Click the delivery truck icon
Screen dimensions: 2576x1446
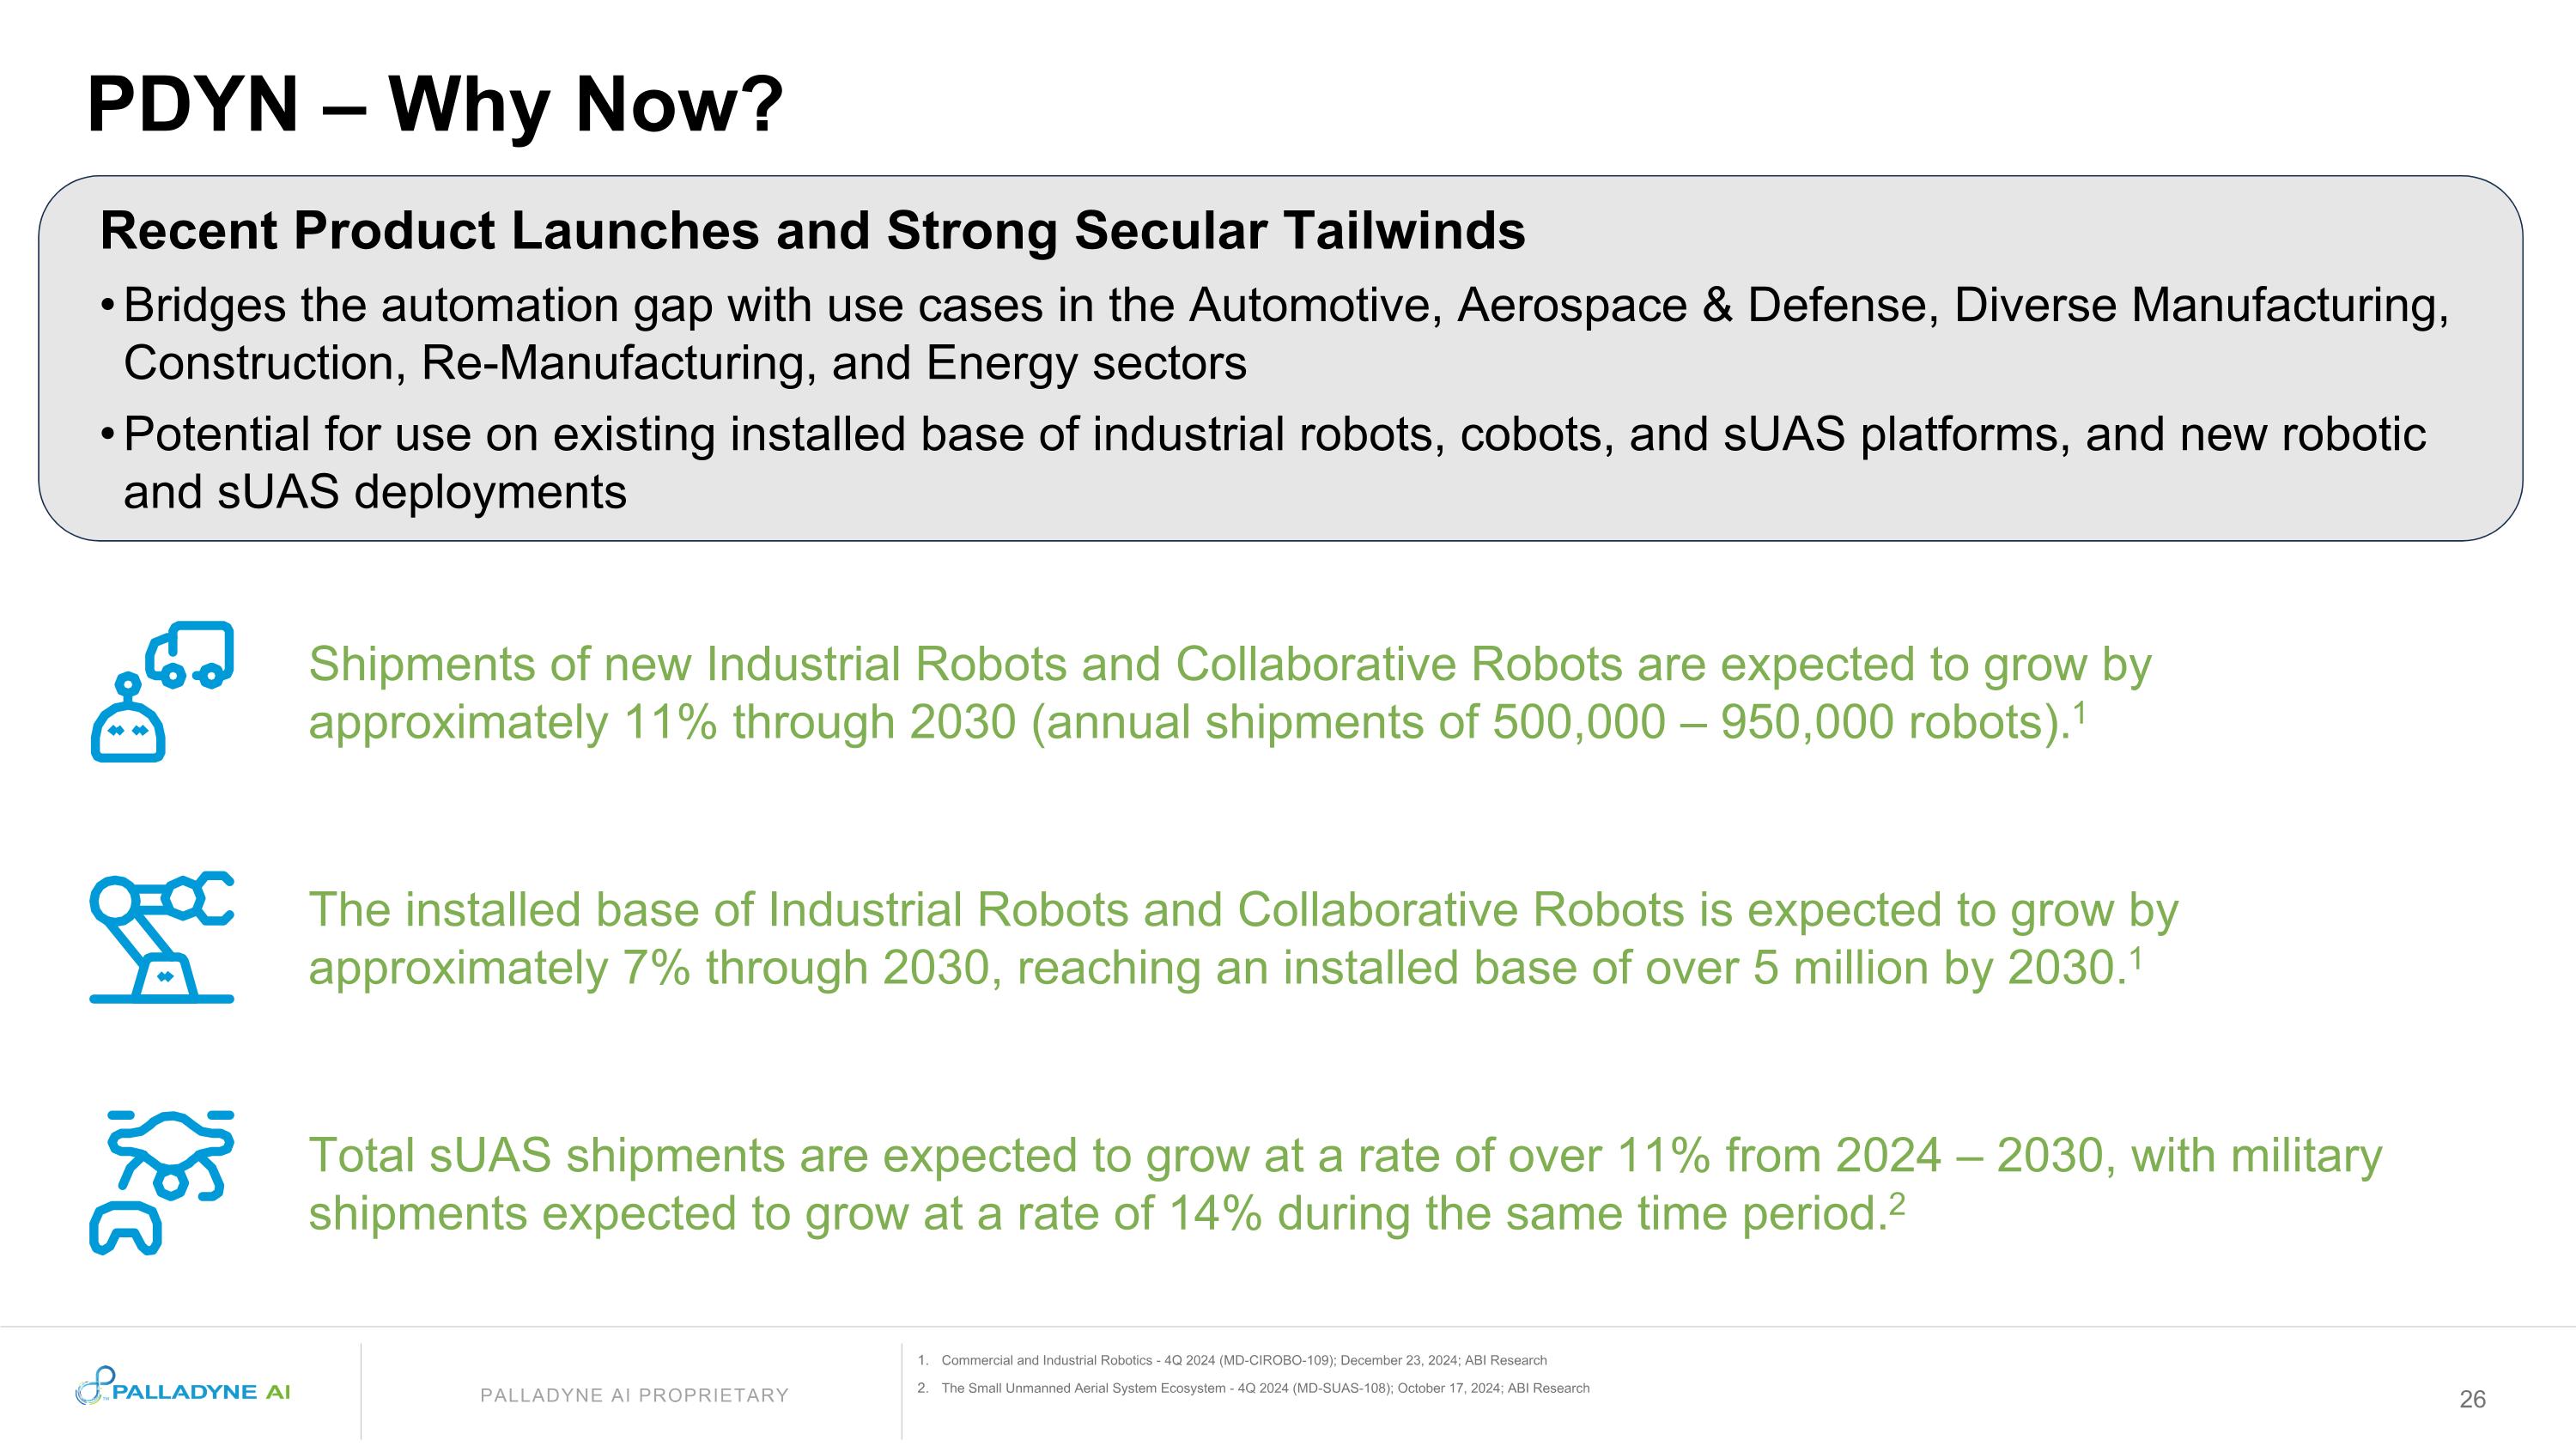(x=191, y=654)
